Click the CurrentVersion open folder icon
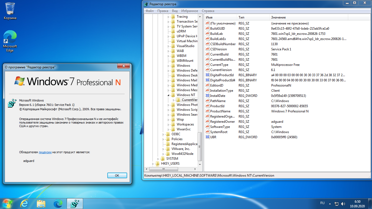 [x=178, y=100]
